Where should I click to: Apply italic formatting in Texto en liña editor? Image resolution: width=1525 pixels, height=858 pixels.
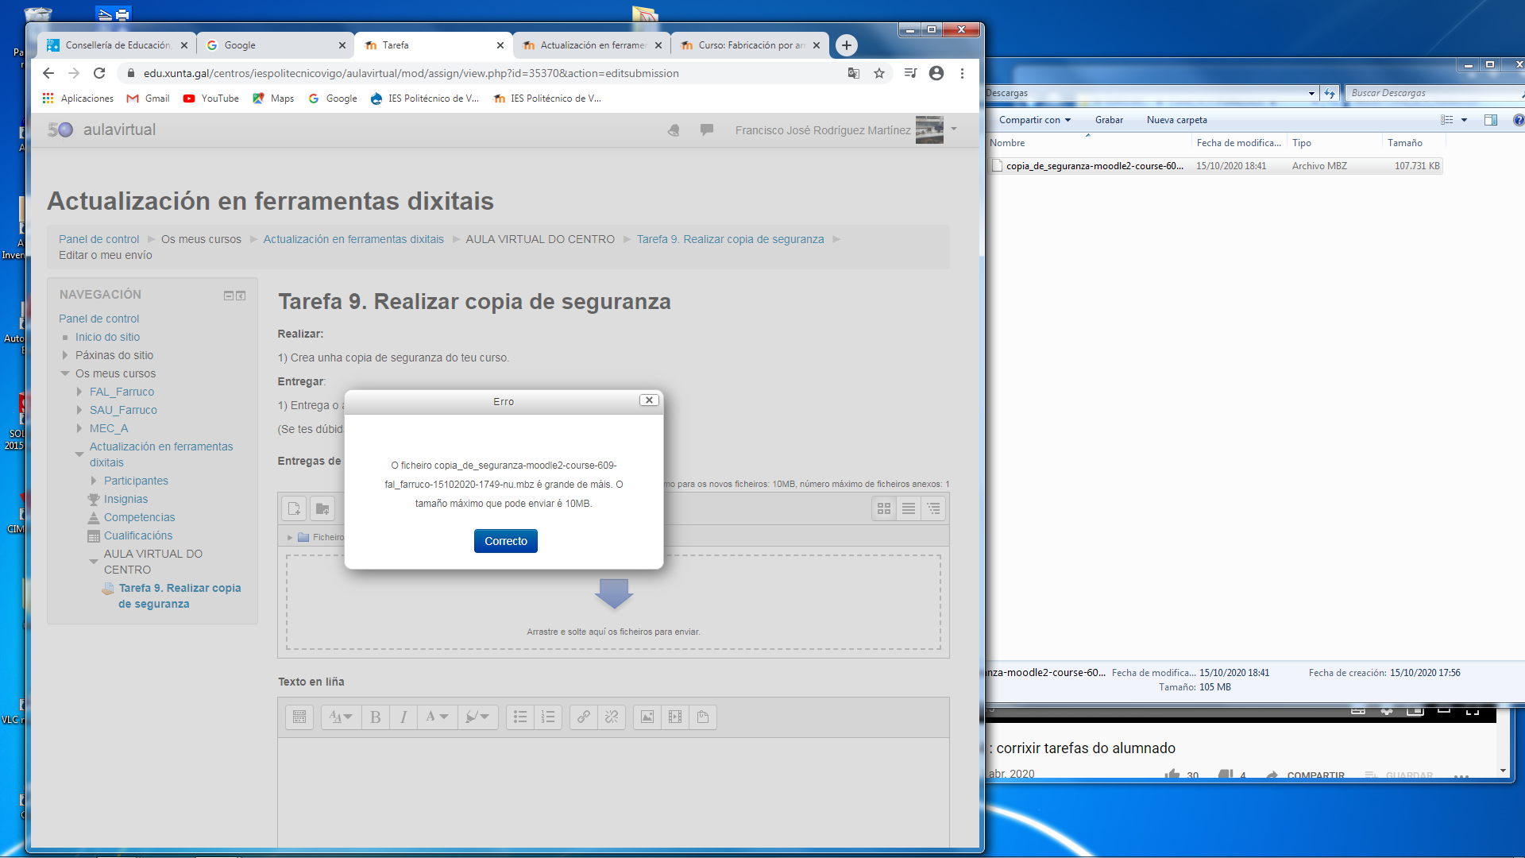click(403, 717)
